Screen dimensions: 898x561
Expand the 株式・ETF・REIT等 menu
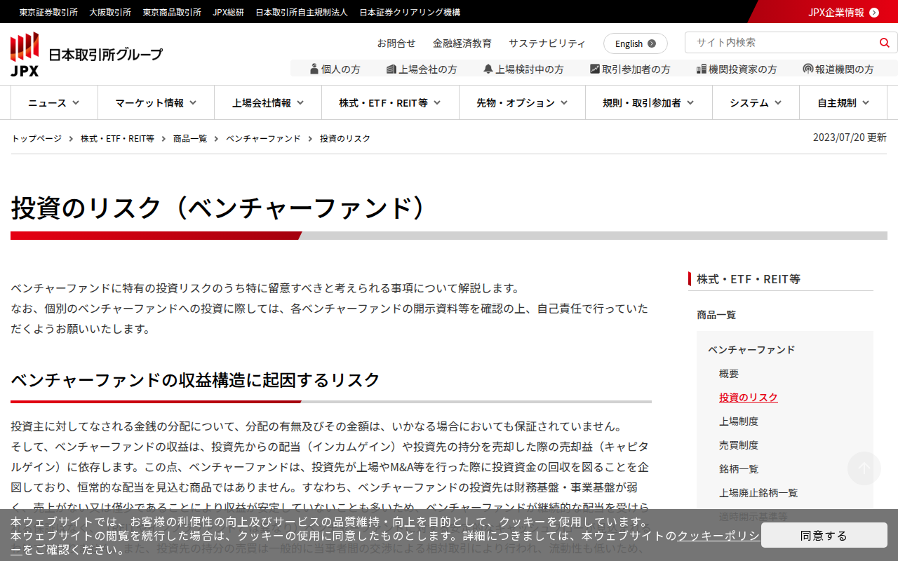point(390,103)
